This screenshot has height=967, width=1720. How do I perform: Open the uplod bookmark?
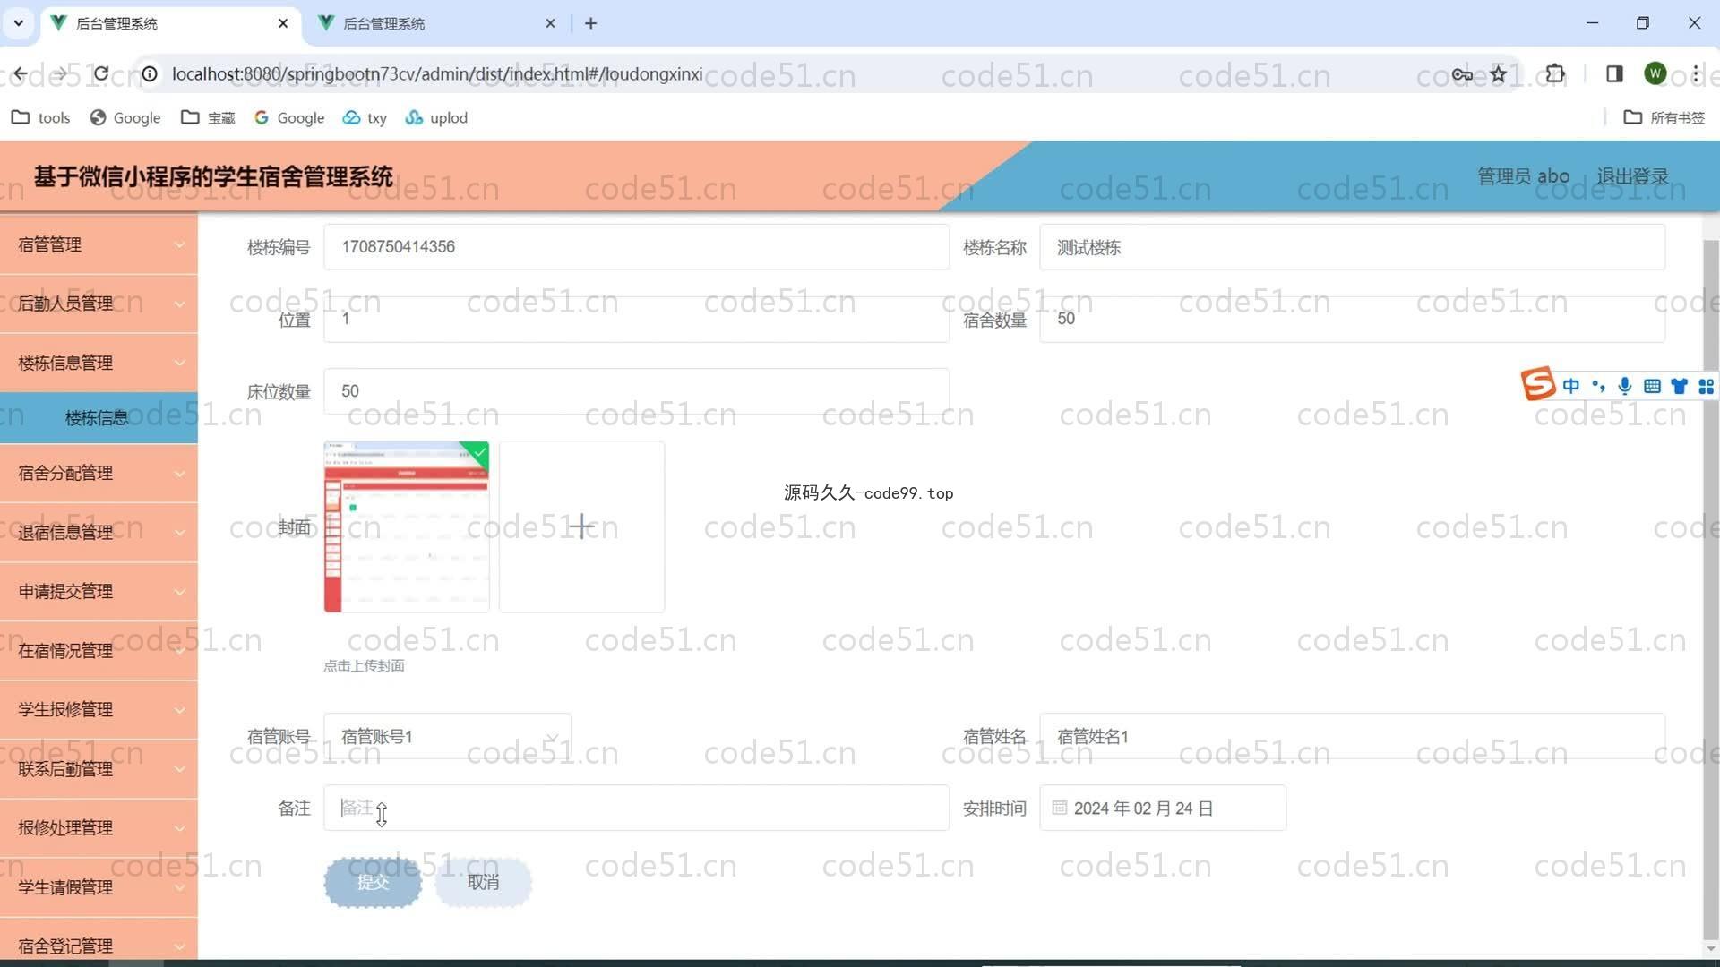pos(436,117)
